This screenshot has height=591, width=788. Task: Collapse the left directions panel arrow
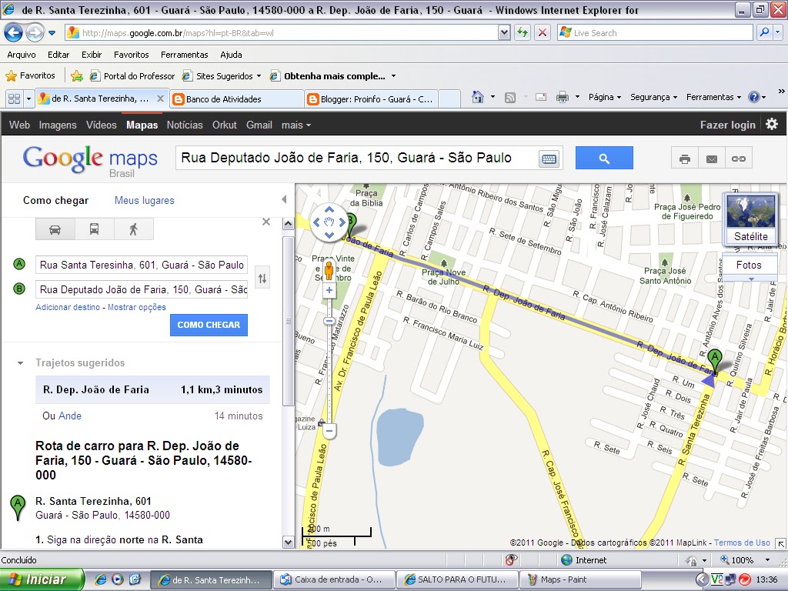coord(285,199)
